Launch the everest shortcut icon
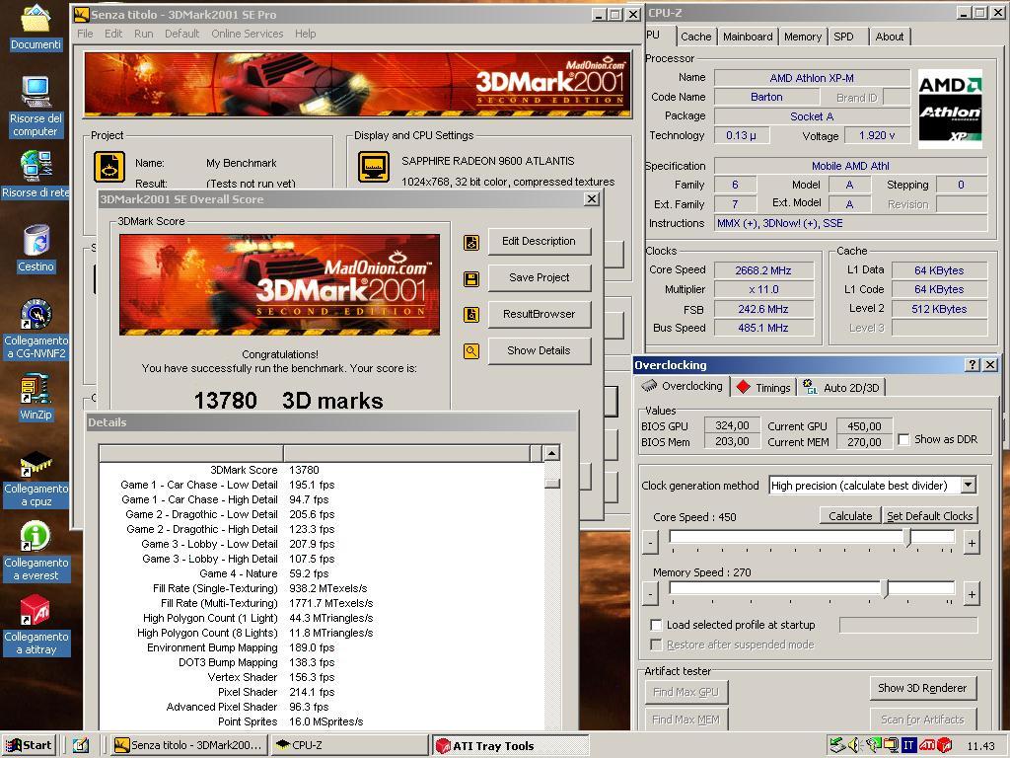1010x758 pixels. coord(36,537)
